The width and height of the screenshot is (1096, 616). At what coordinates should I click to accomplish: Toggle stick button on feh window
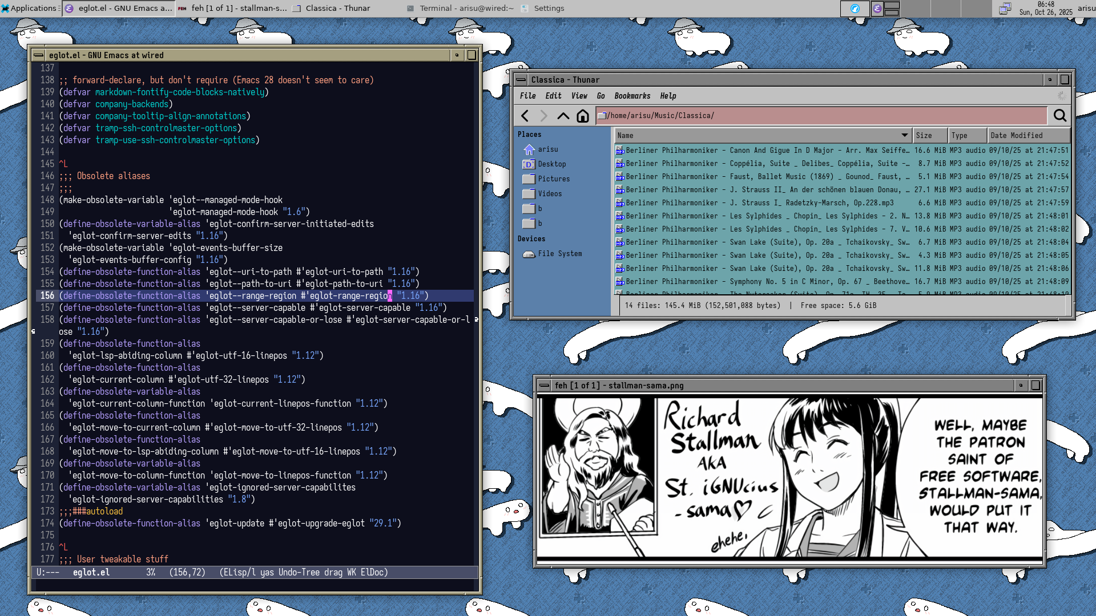pos(1021,386)
